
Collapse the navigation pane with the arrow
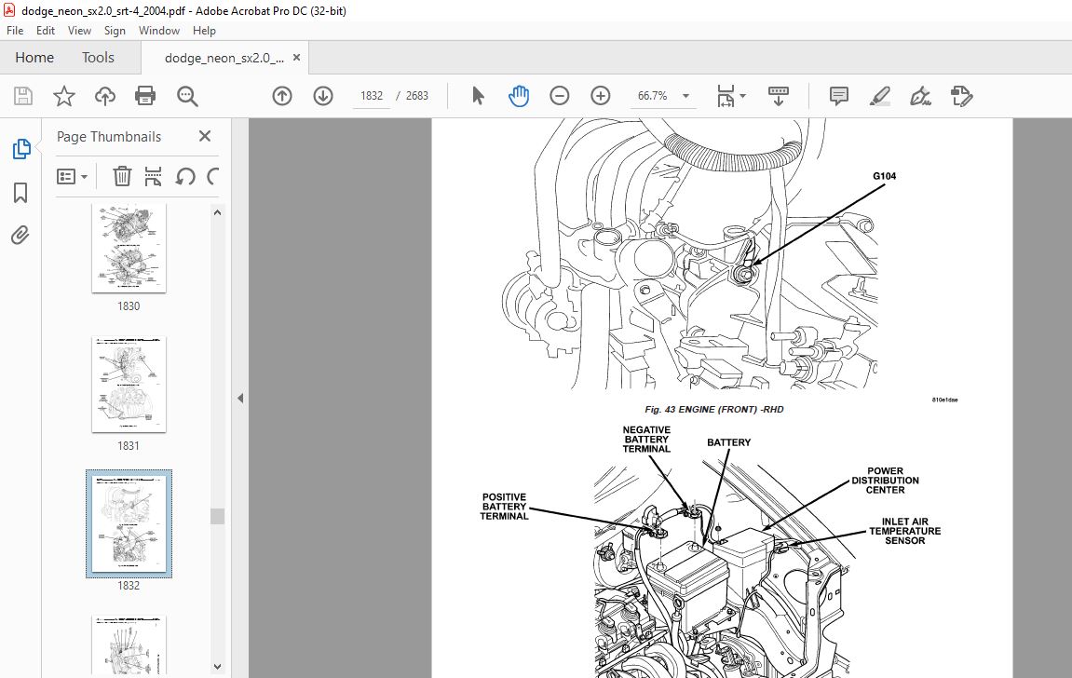point(240,398)
